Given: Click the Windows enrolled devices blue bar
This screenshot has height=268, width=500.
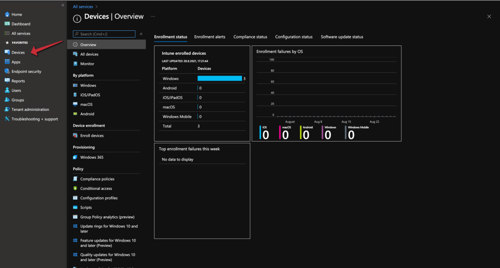Looking at the screenshot, I should (219, 79).
